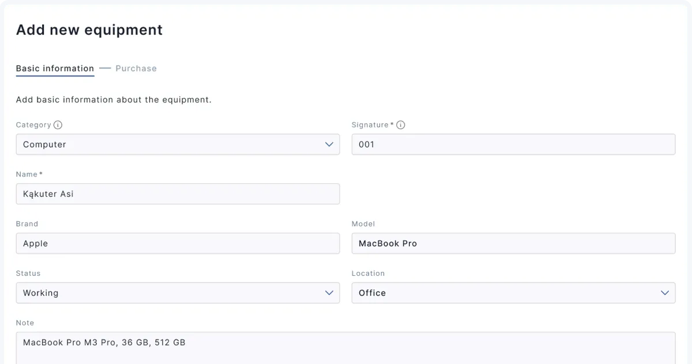
Task: Click the info icon next to Category
Action: tap(58, 125)
